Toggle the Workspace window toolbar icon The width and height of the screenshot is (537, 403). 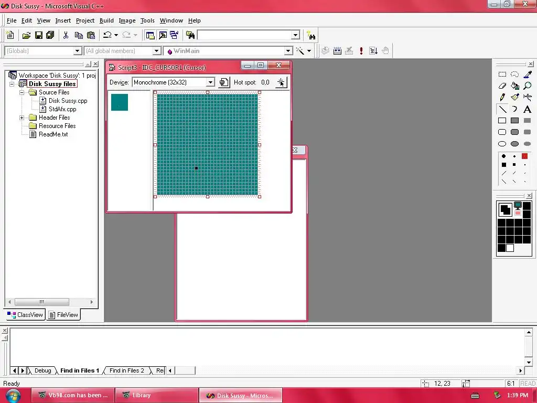click(150, 35)
